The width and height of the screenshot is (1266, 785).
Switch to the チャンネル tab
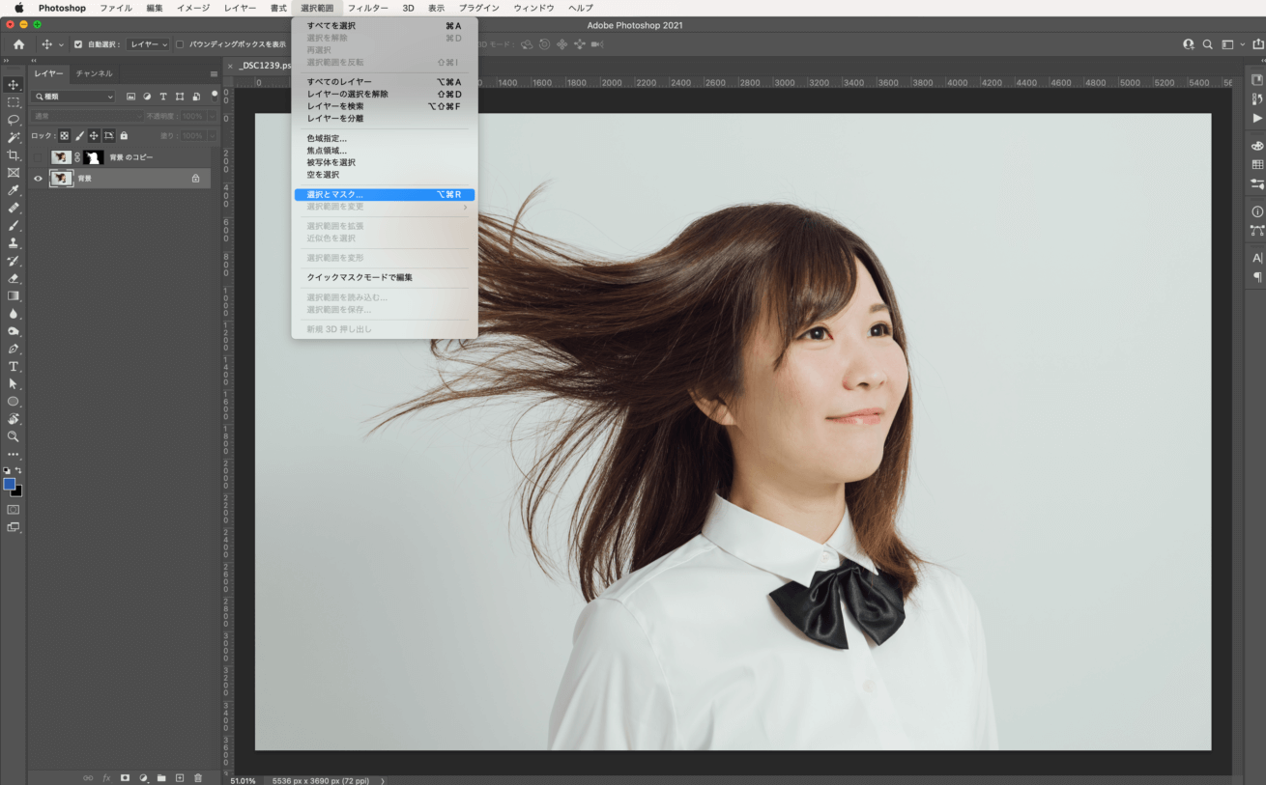(94, 73)
